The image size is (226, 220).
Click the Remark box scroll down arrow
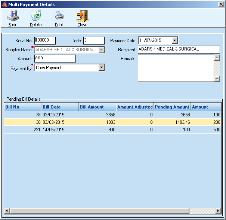(x=217, y=79)
